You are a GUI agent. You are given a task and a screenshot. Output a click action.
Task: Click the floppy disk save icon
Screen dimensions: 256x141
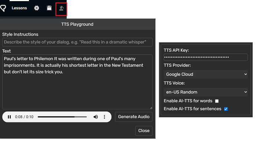coord(49,8)
